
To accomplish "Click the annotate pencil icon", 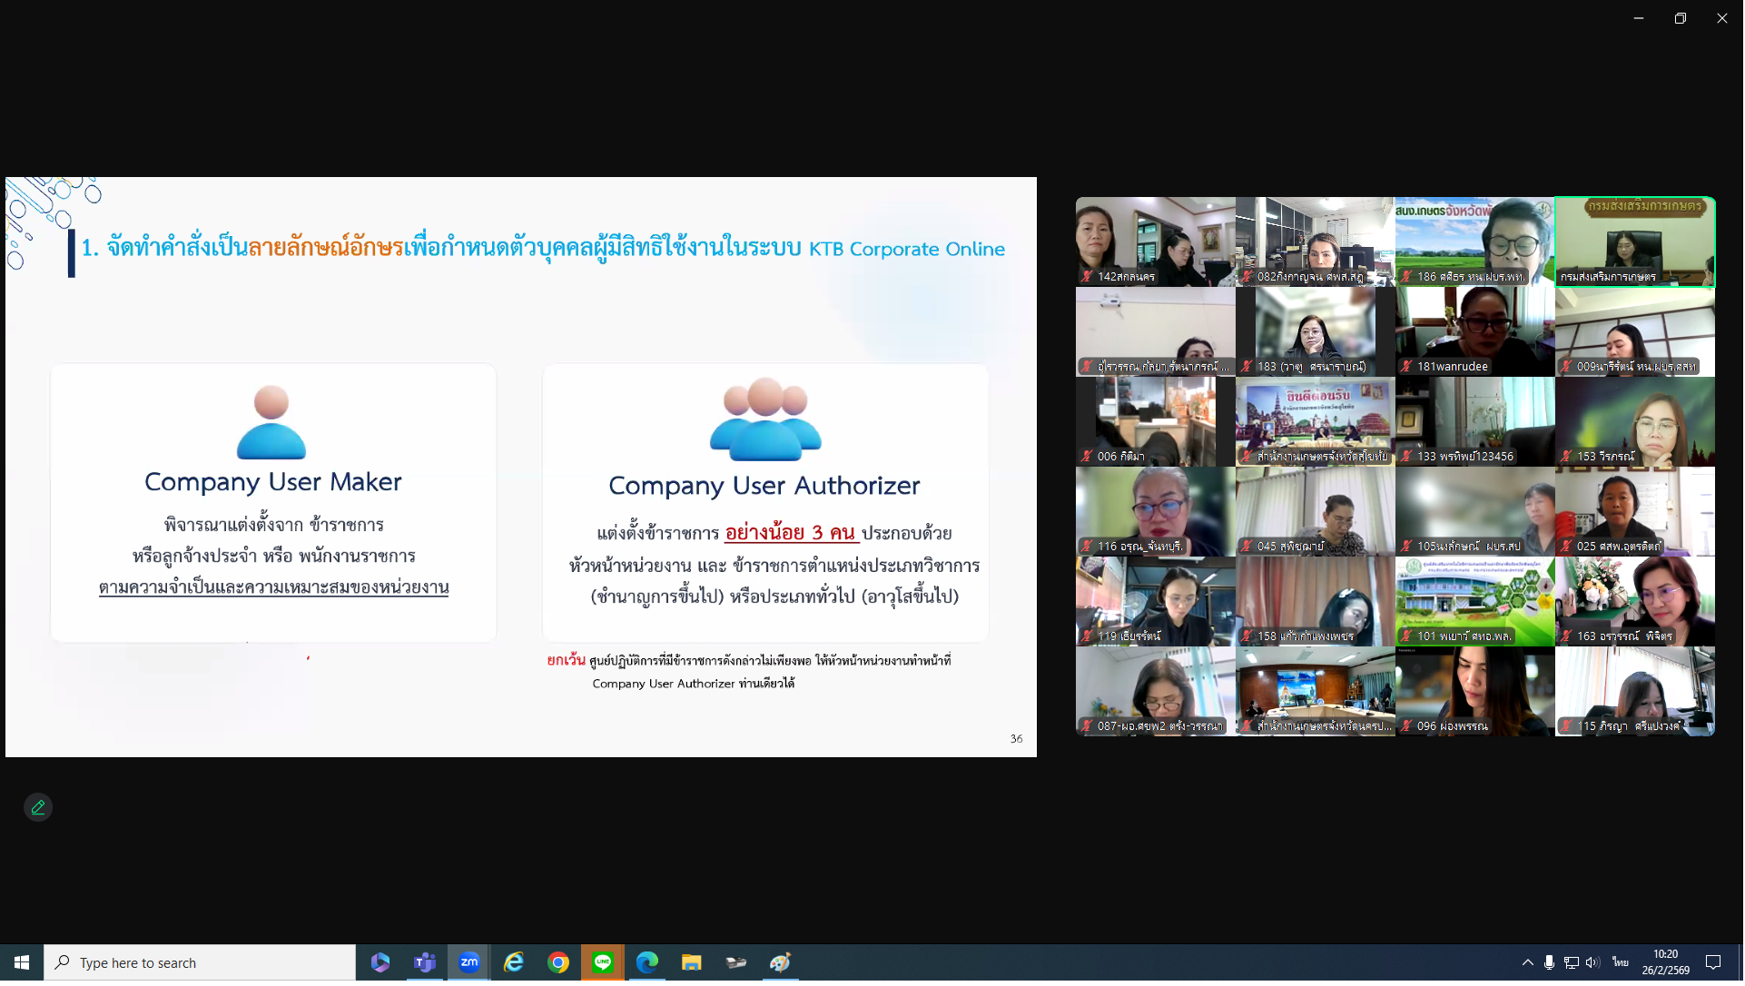I will point(38,807).
